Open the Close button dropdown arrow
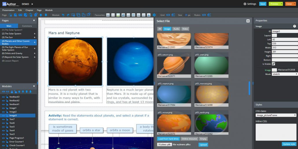Viewport: 298px width, 149px height. (x=295, y=4)
